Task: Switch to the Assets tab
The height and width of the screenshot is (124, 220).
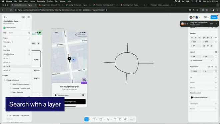Action: point(11,33)
